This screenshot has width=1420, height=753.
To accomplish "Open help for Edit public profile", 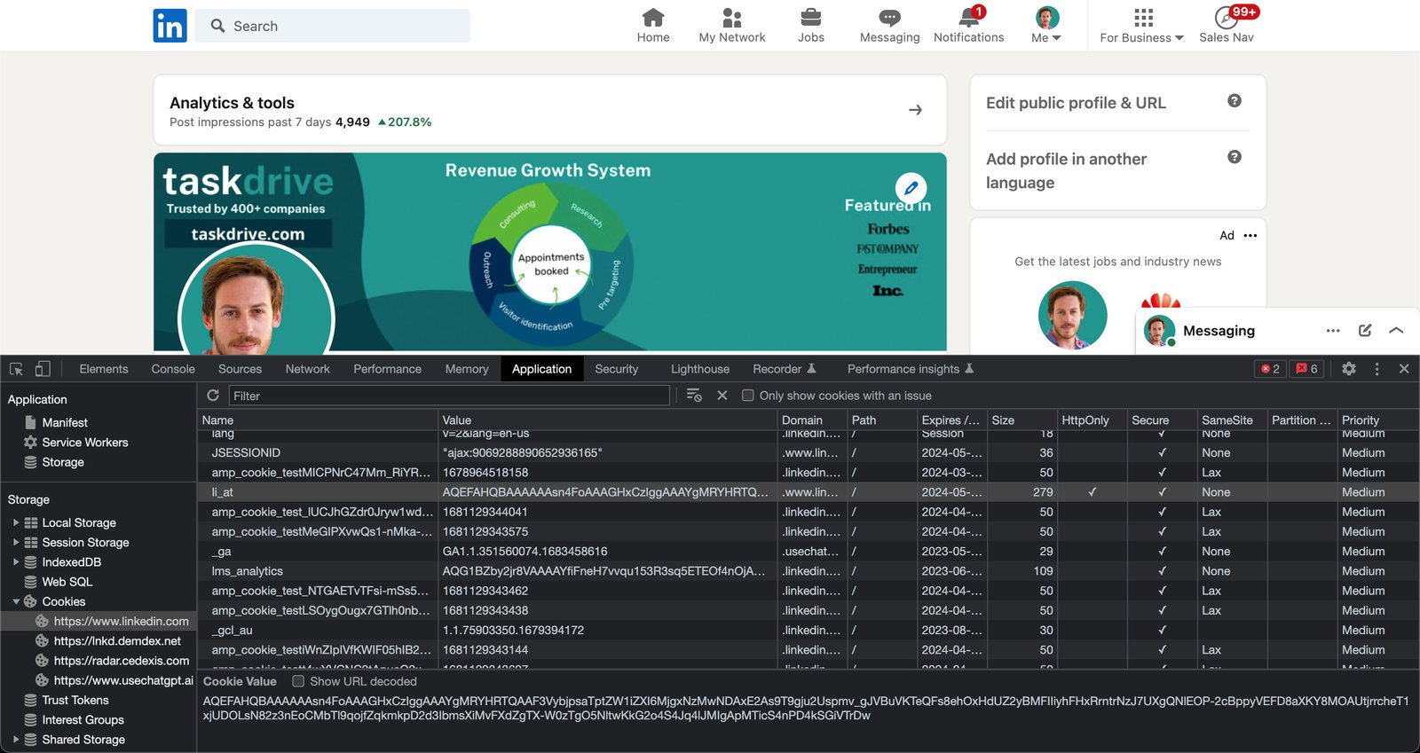I will 1234,101.
